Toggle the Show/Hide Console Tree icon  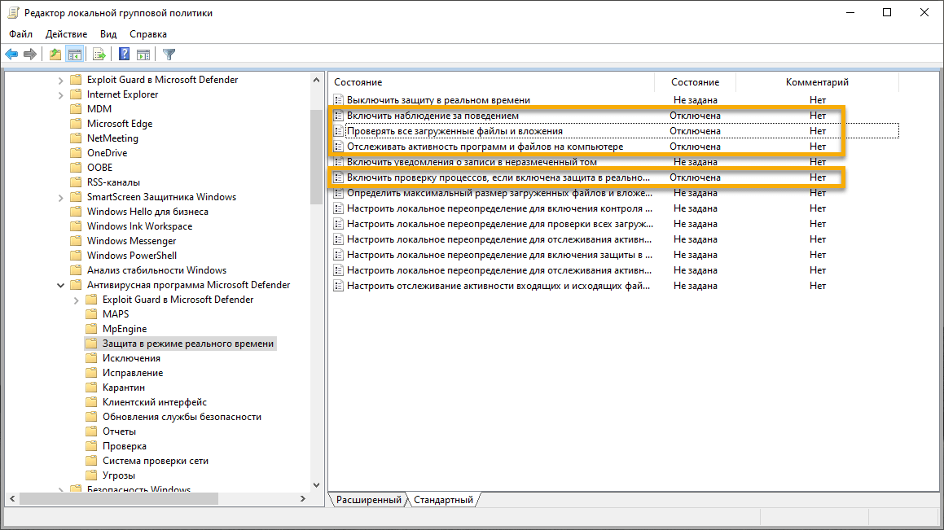click(74, 54)
